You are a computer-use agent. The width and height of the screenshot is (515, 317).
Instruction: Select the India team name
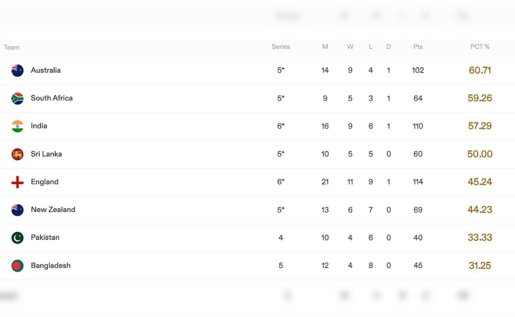39,126
